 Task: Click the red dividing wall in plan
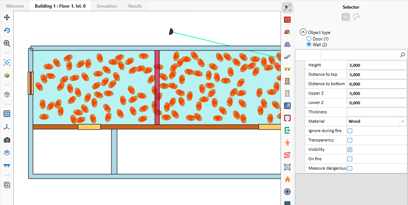[x=157, y=87]
